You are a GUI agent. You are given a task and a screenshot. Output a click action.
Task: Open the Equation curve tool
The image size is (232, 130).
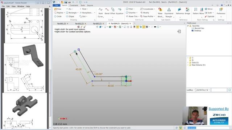[x=120, y=11]
